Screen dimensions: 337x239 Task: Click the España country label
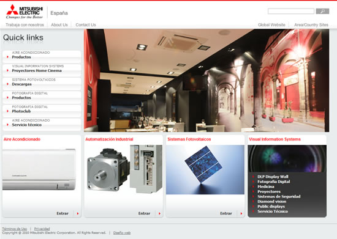point(59,13)
